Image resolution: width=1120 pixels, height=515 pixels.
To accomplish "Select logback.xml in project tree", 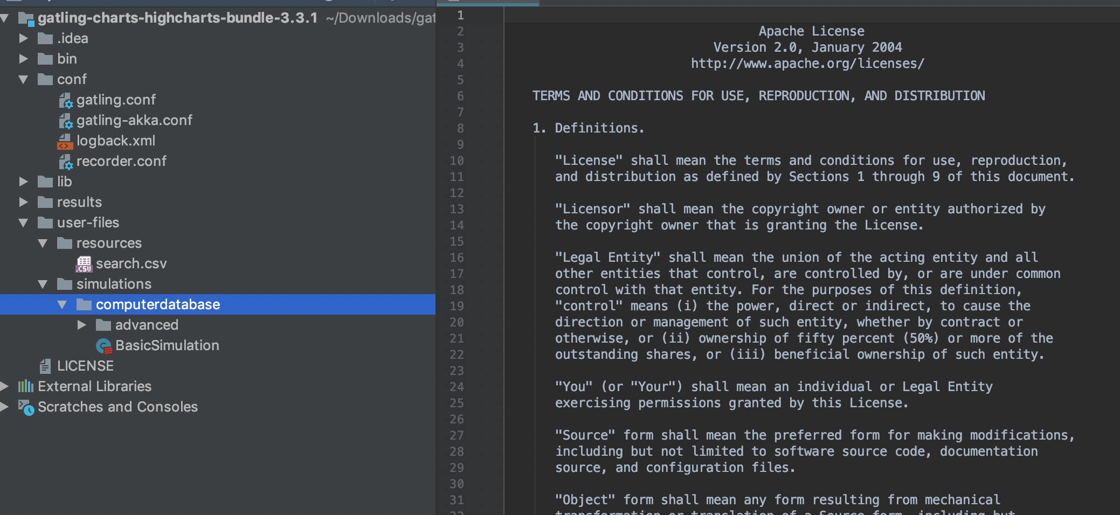I will [x=116, y=141].
